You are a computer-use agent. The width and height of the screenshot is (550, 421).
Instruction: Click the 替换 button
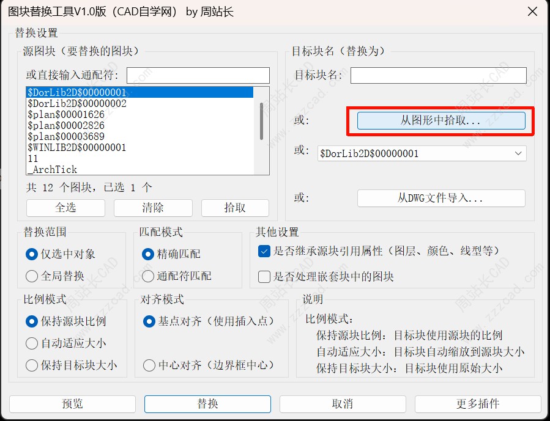pos(207,404)
